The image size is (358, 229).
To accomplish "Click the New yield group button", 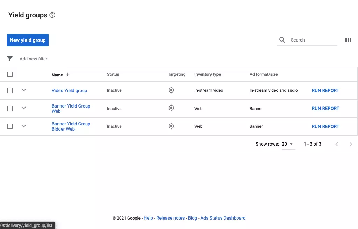I will pos(28,40).
